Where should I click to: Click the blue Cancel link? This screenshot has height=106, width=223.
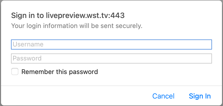point(163,96)
